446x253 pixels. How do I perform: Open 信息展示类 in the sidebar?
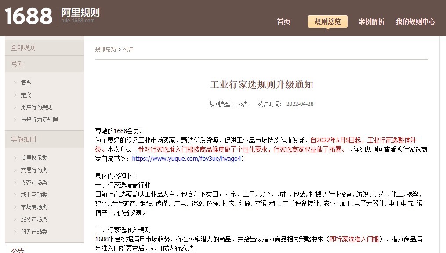[x=34, y=158]
